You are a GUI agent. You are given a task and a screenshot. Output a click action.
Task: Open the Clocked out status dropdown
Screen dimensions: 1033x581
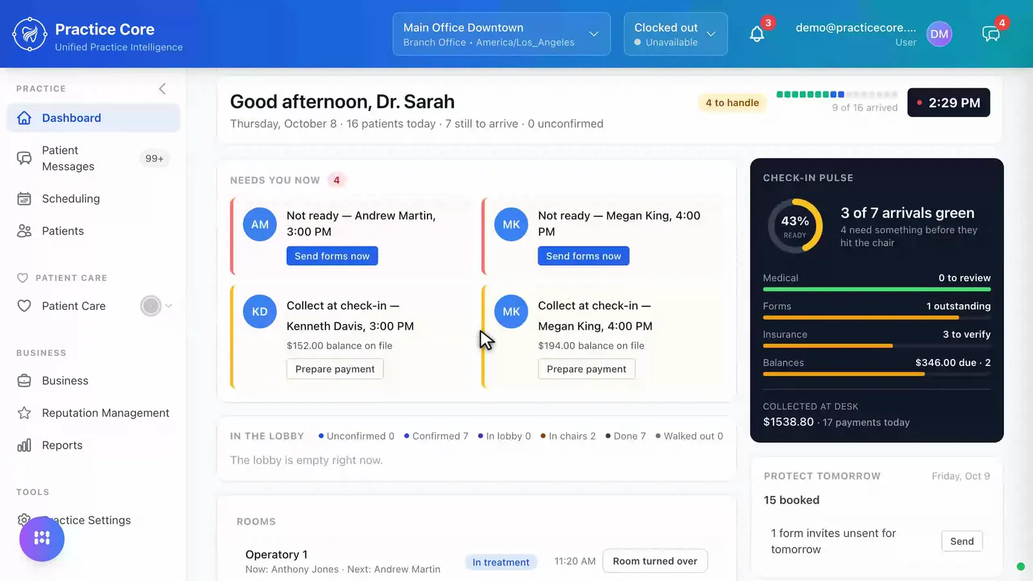pos(675,34)
